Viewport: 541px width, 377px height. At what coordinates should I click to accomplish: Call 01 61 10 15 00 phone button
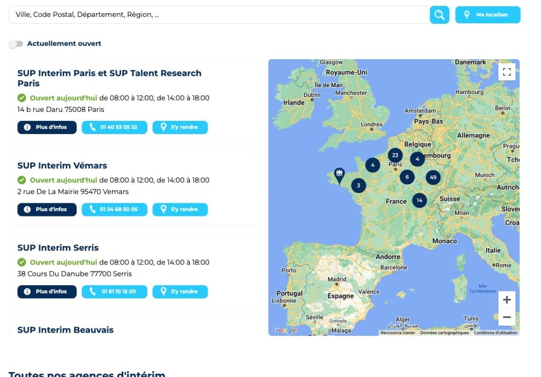point(115,291)
